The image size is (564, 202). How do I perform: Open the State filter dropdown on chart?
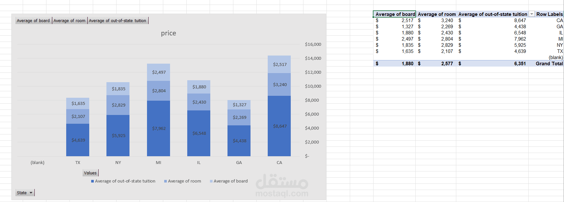click(x=25, y=193)
